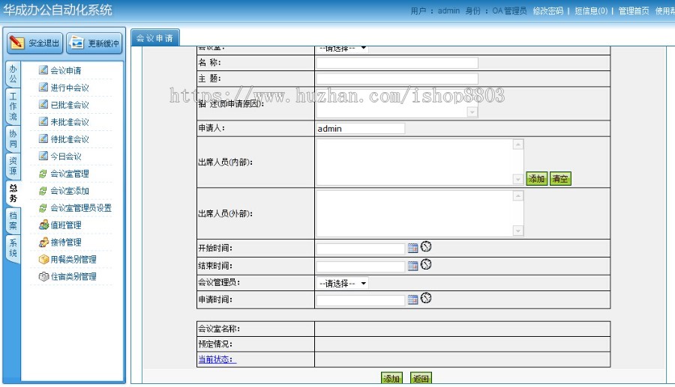
Task: Click the 主题 input field
Action: coord(397,79)
